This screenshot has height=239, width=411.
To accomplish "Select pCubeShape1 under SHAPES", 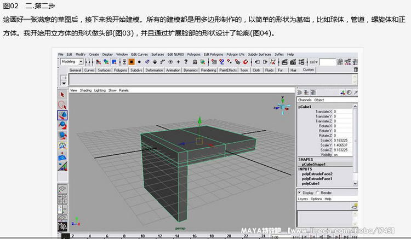I will (x=314, y=164).
